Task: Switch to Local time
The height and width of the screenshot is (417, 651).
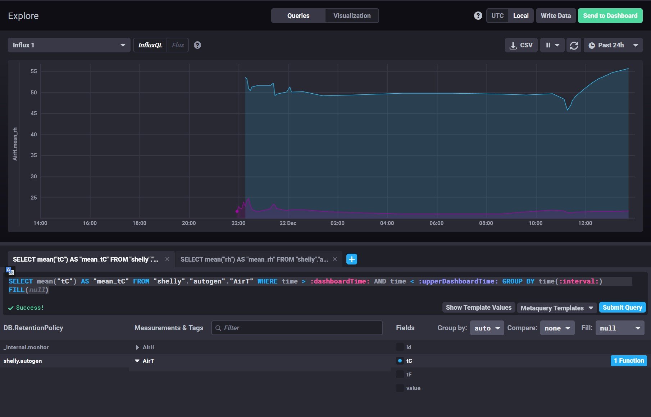Action: pyautogui.click(x=521, y=16)
